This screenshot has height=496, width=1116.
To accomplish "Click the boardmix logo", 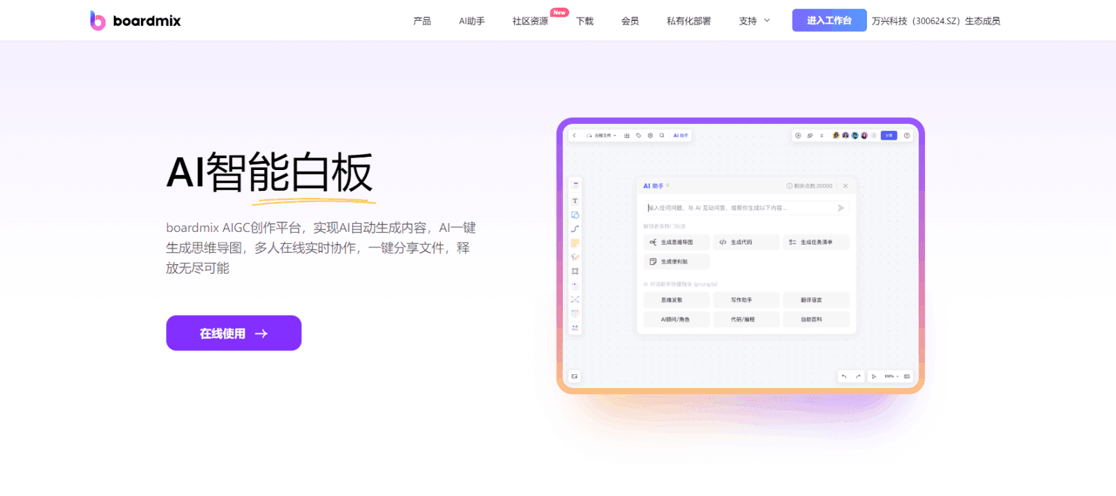I will [x=135, y=21].
